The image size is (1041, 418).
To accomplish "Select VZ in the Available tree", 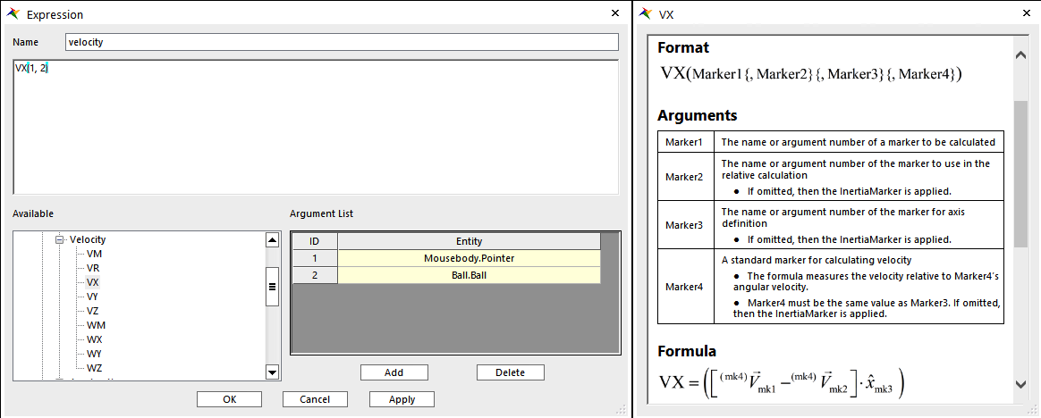I will click(94, 311).
